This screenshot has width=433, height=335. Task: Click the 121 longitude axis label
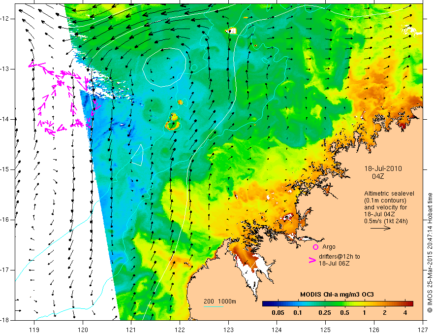pos(131,330)
